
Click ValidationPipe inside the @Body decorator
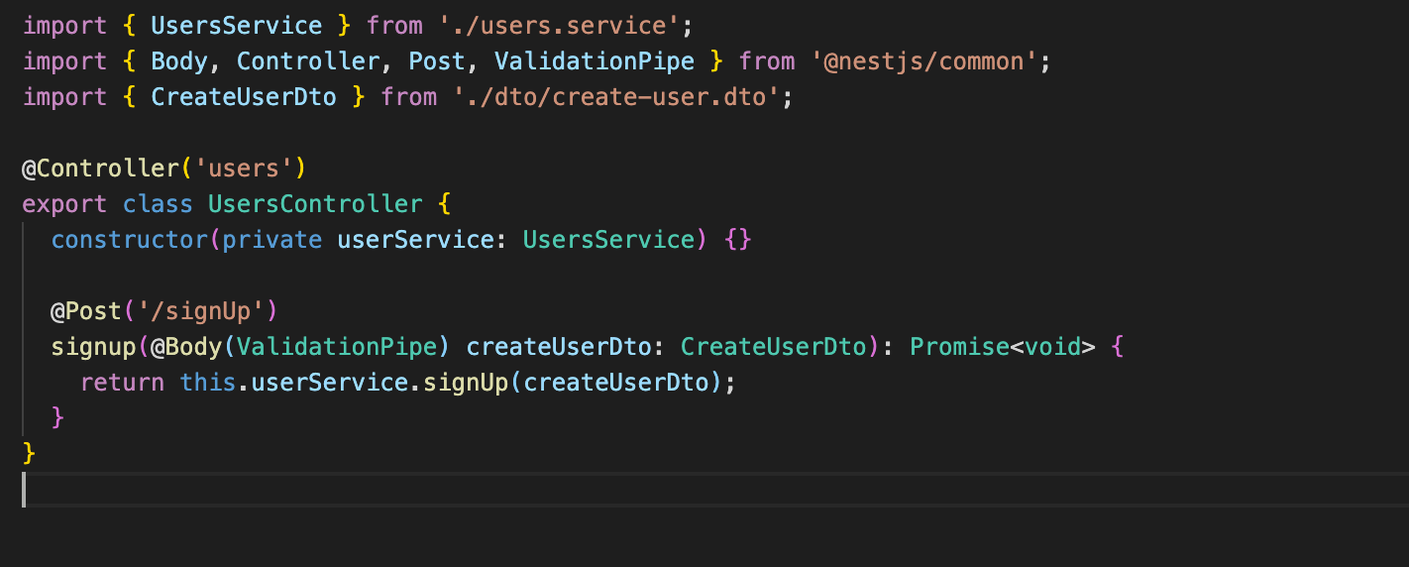coord(337,346)
